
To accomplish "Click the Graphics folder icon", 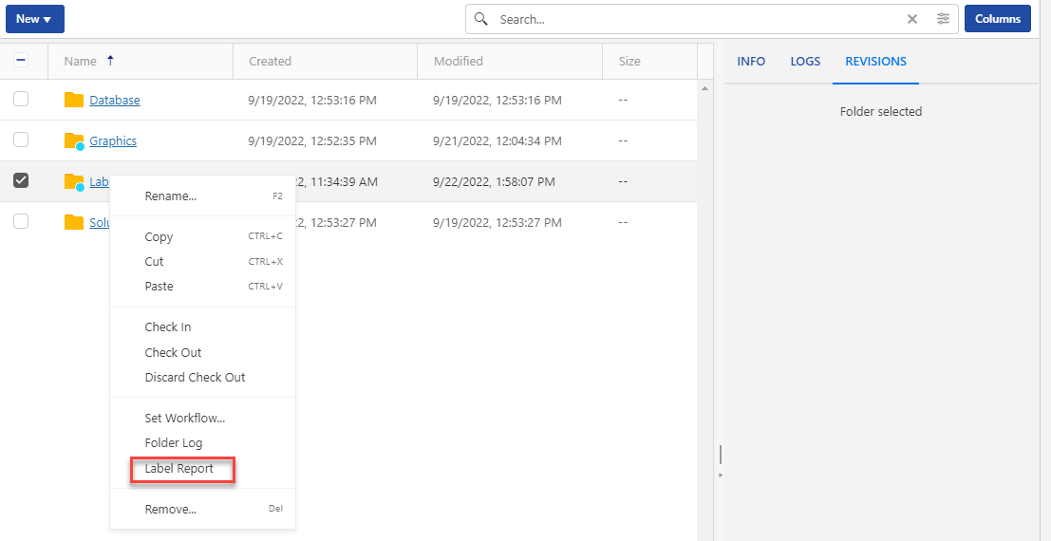I will (74, 141).
